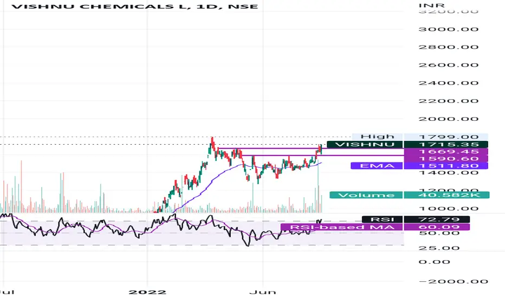Click the 1669.45 horizontal line price tag
The width and height of the screenshot is (505, 298).
[x=446, y=151]
